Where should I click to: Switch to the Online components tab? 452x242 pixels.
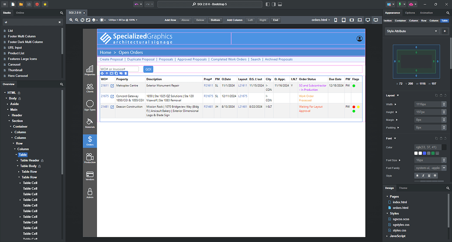(x=20, y=13)
